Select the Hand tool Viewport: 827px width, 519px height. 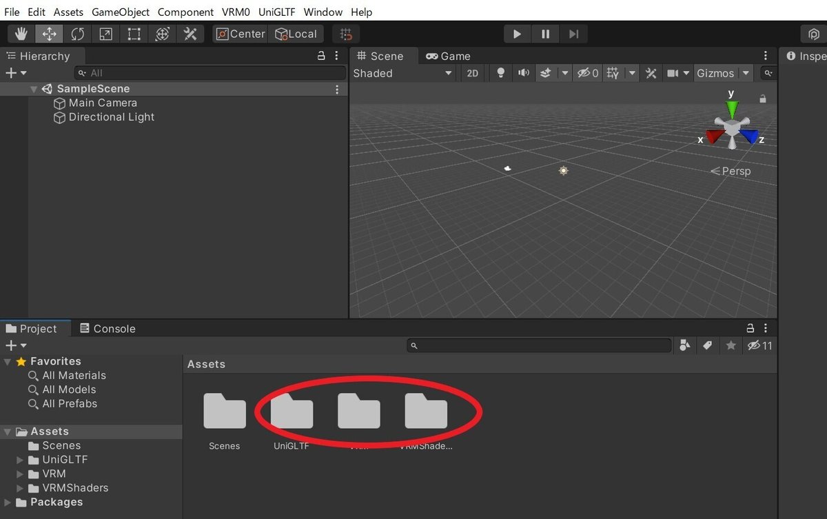coord(21,34)
